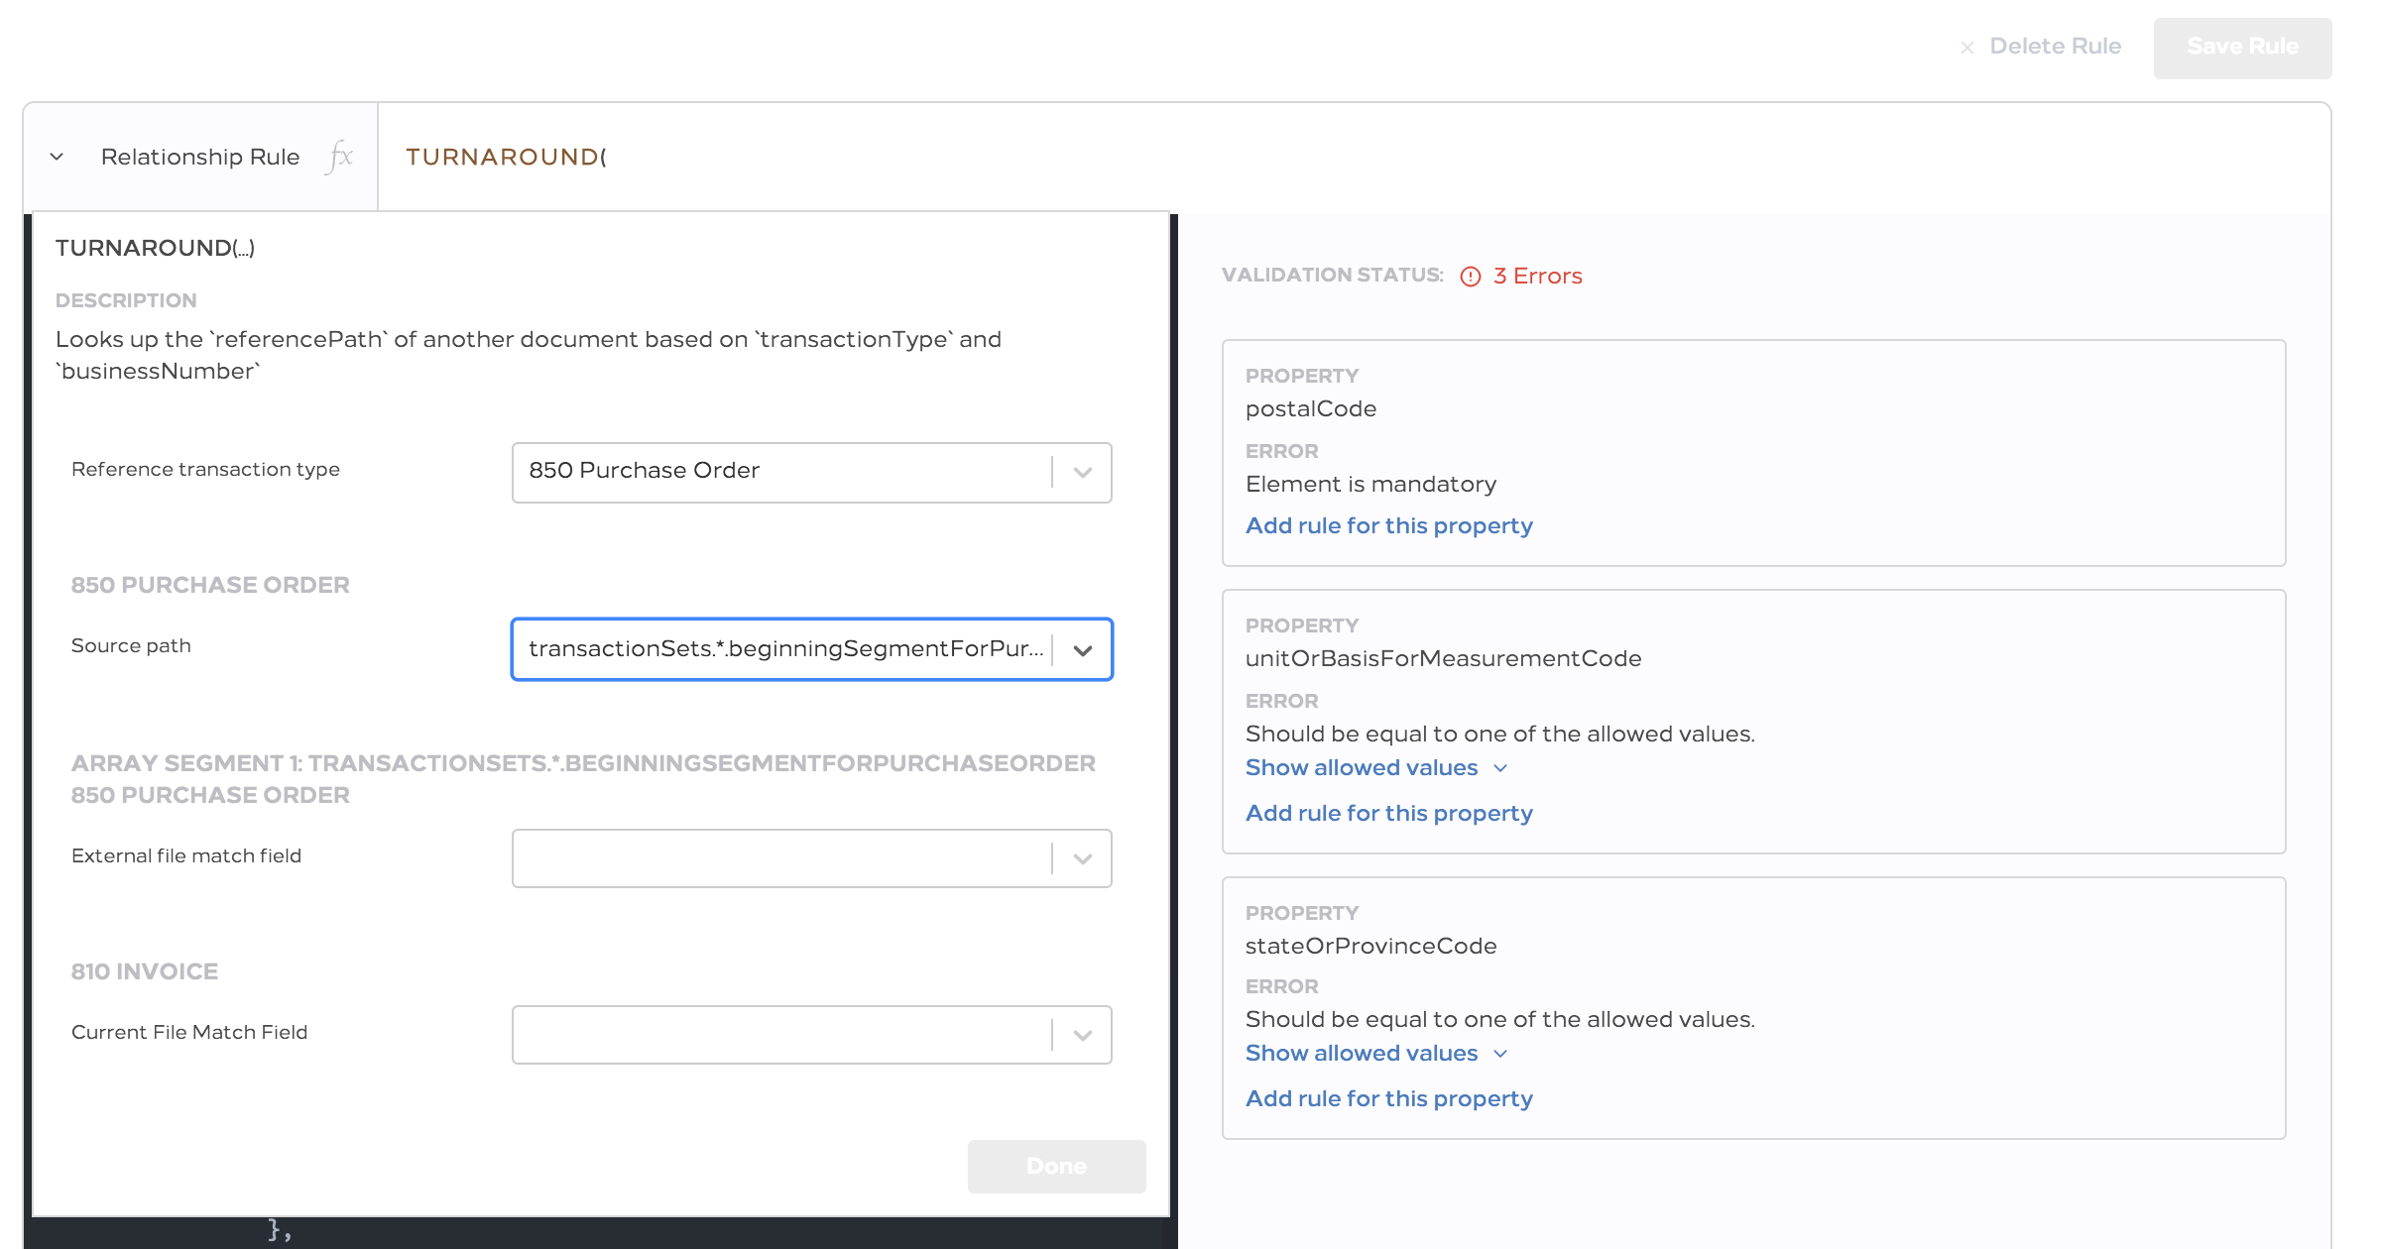Click the fx function icon
Image resolution: width=2382 pixels, height=1249 pixels.
tap(339, 157)
